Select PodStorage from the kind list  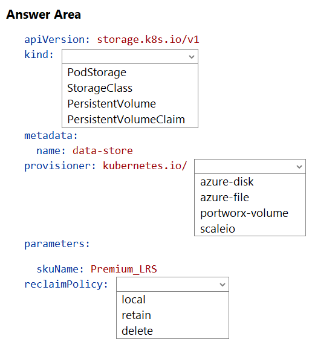pos(97,73)
